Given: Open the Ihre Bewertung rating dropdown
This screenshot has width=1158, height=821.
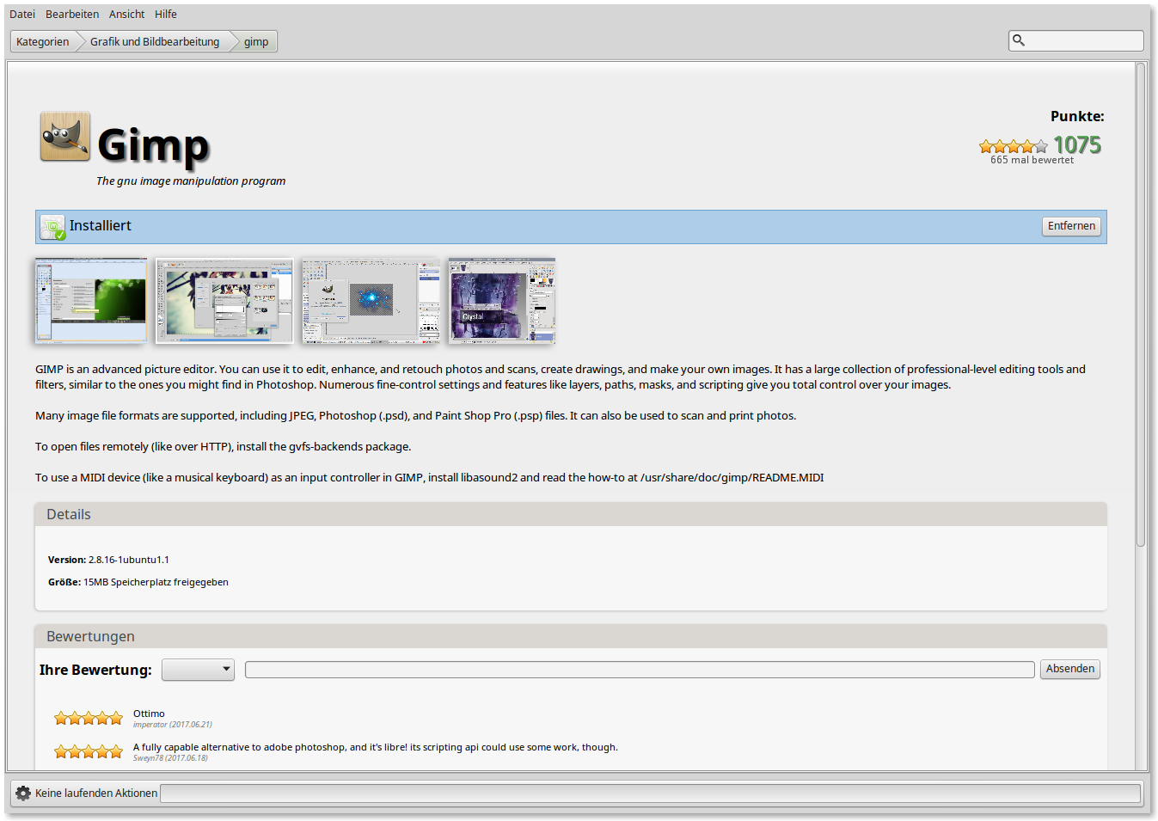Looking at the screenshot, I should tap(198, 670).
